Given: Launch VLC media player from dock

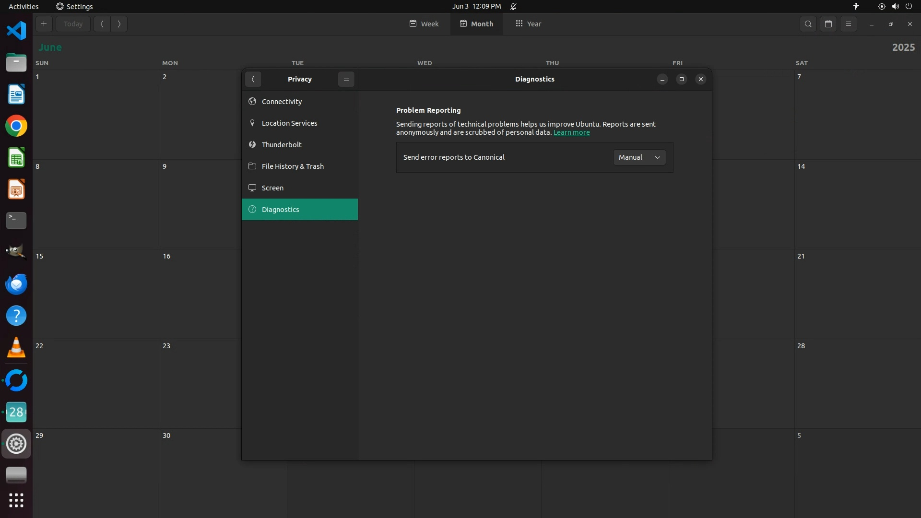Looking at the screenshot, I should [16, 348].
